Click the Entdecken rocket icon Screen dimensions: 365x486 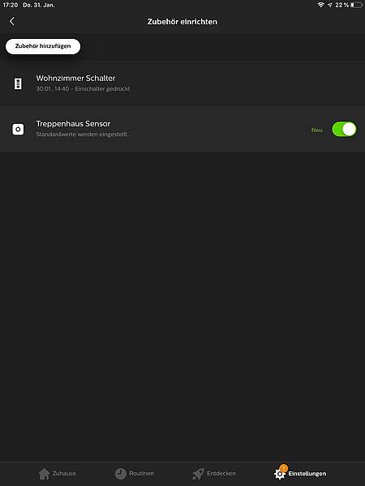(198, 474)
